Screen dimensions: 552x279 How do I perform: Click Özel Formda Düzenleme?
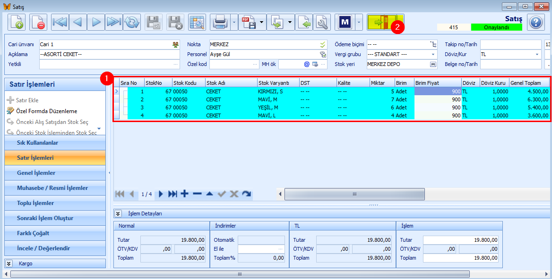tap(46, 111)
